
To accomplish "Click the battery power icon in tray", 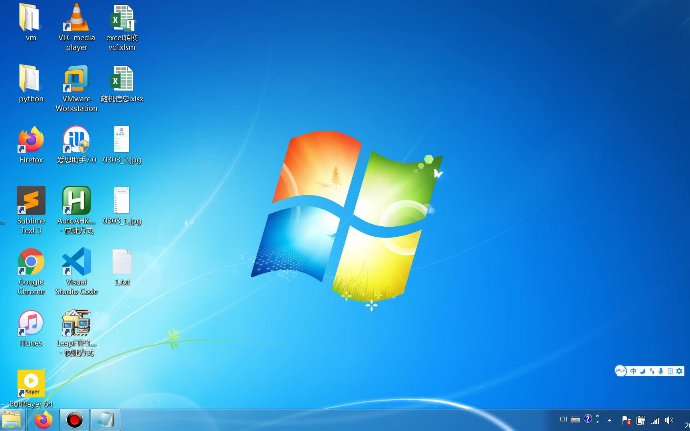I will pos(640,420).
